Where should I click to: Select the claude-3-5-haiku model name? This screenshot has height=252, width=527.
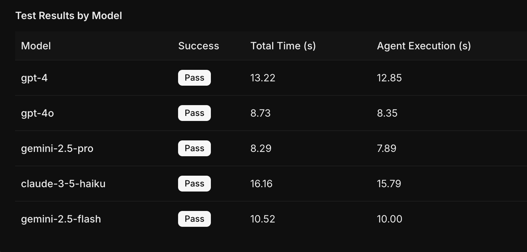click(x=63, y=184)
